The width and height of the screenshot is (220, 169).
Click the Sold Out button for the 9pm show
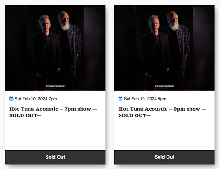(x=164, y=157)
